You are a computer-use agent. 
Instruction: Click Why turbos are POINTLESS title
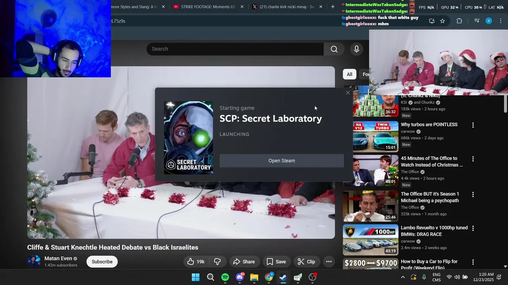click(429, 125)
